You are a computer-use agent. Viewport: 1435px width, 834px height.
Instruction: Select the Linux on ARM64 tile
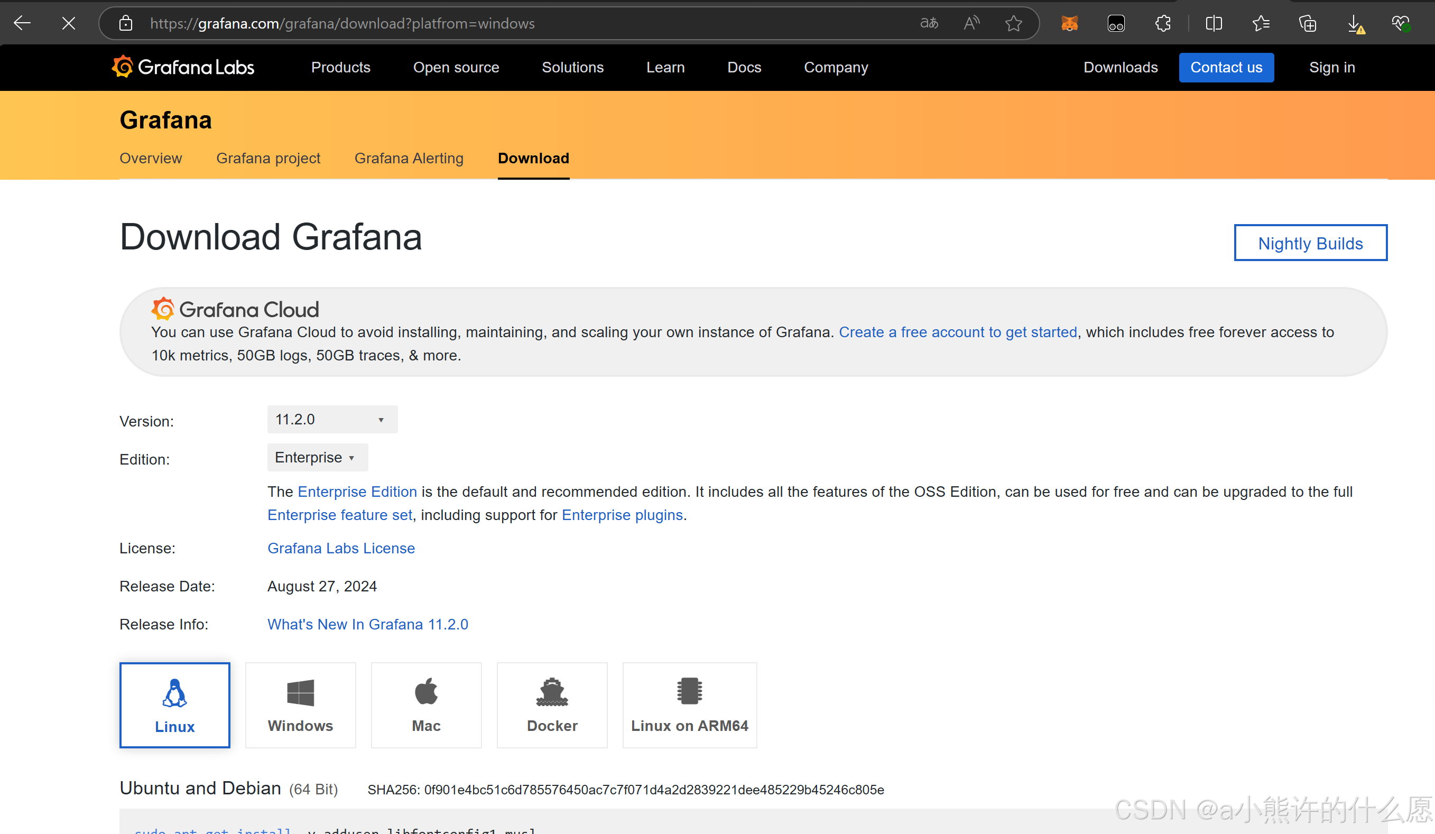tap(690, 705)
